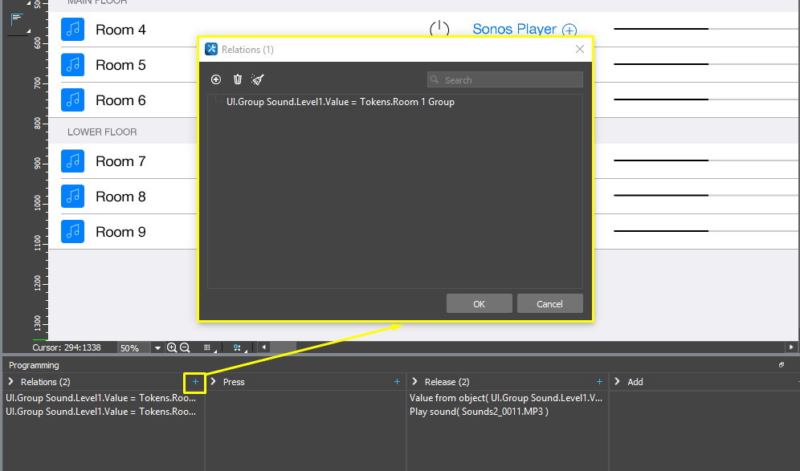Expand the Release (2) section chevron
The image size is (800, 471).
tap(414, 382)
